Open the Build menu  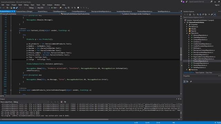coord(20,5)
